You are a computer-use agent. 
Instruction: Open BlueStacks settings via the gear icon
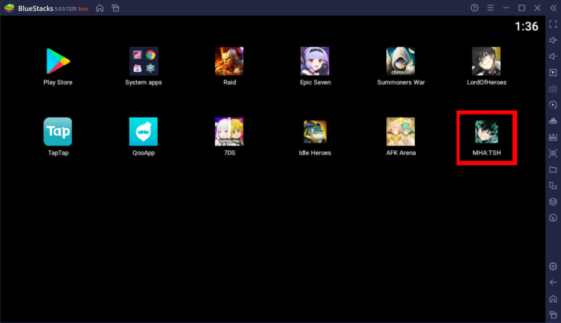[x=553, y=266]
